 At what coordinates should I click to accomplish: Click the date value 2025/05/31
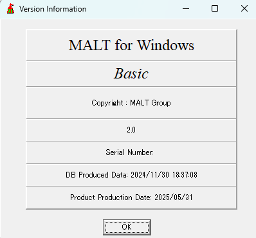click(174, 197)
